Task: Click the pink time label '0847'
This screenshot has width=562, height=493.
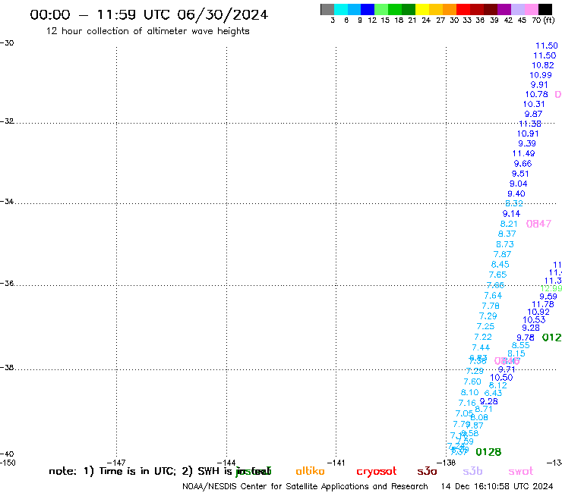Action: [x=538, y=224]
